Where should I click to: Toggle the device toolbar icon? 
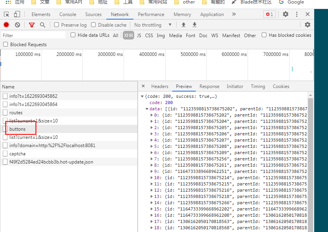(x=17, y=14)
